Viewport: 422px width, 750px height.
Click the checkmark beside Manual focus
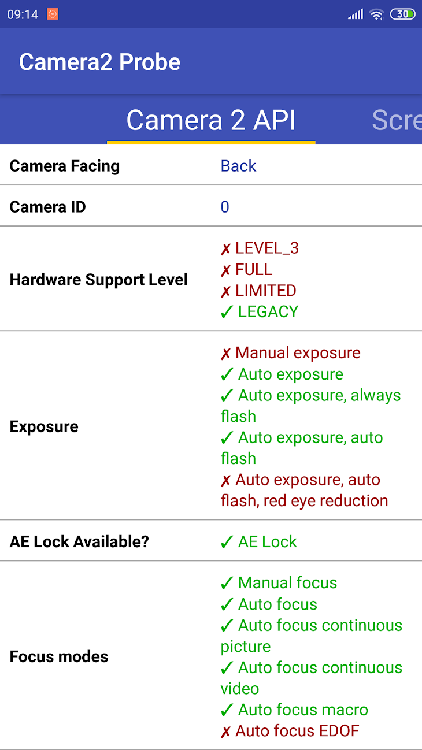coord(227,583)
